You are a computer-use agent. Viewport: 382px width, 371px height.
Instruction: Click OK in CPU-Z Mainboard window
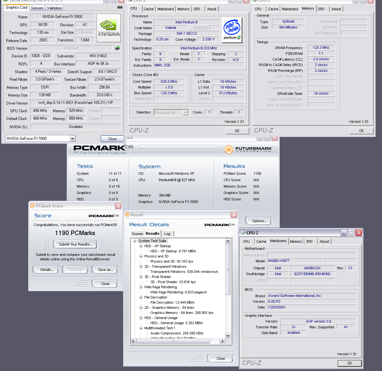pos(350,363)
